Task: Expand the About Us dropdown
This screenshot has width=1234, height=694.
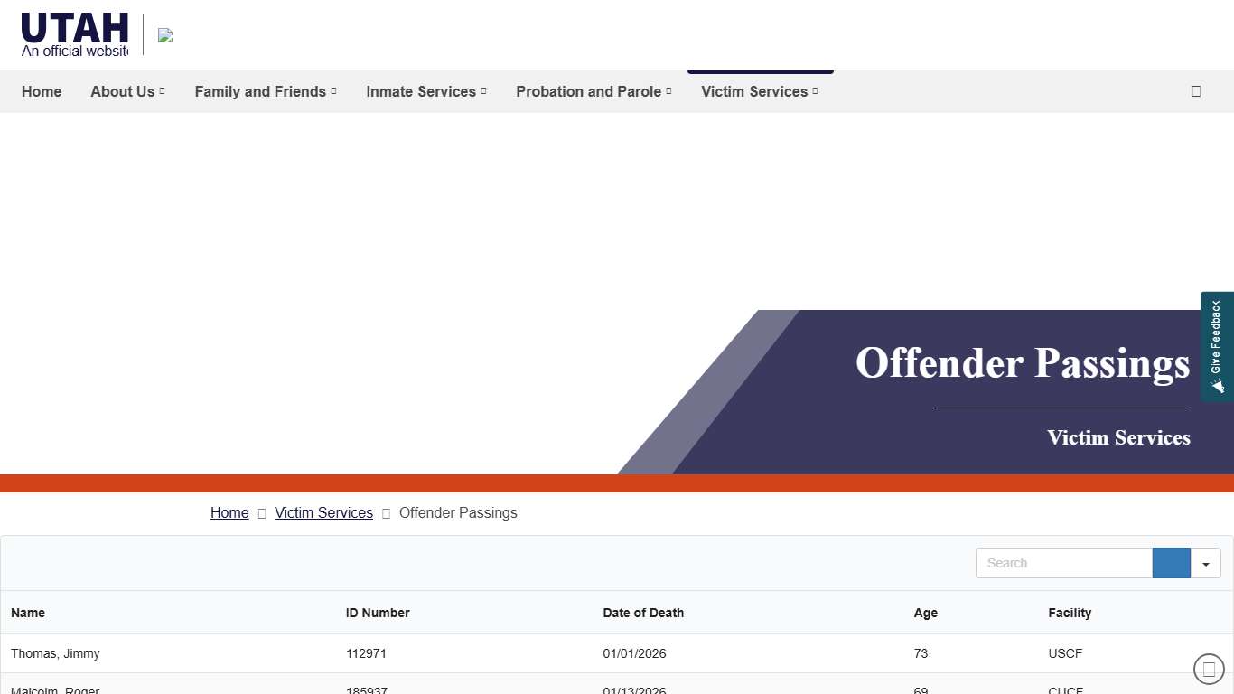Action: (127, 91)
